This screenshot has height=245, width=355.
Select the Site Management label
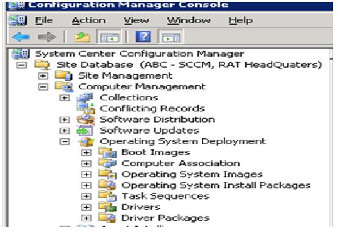(x=125, y=75)
